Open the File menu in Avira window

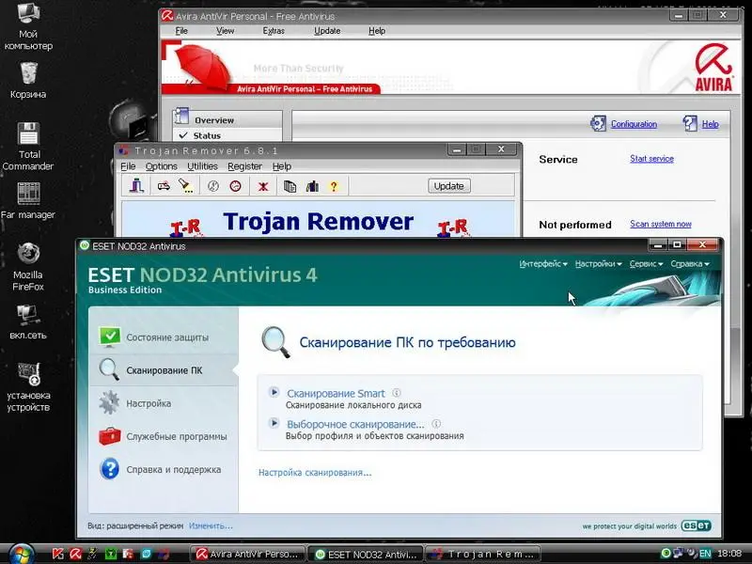click(181, 31)
